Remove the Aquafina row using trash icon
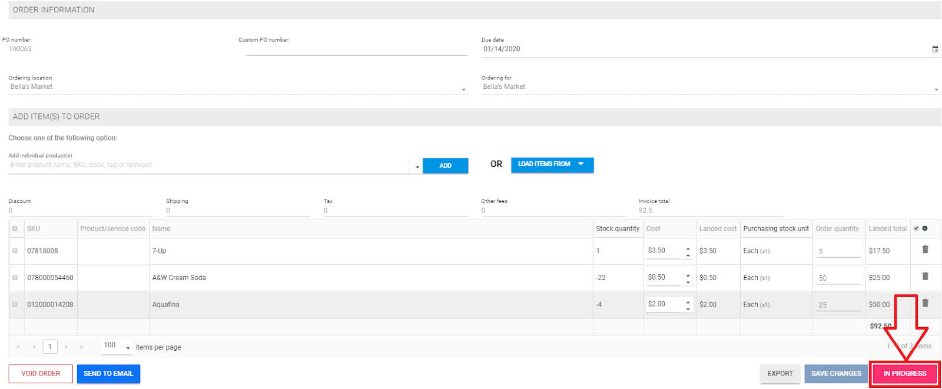The width and height of the screenshot is (942, 389). point(925,303)
